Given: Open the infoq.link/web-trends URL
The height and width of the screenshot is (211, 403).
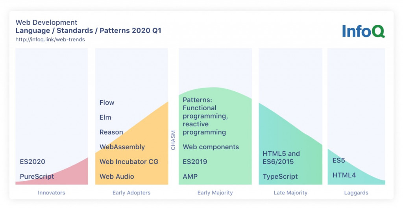Looking at the screenshot, I should pos(50,40).
